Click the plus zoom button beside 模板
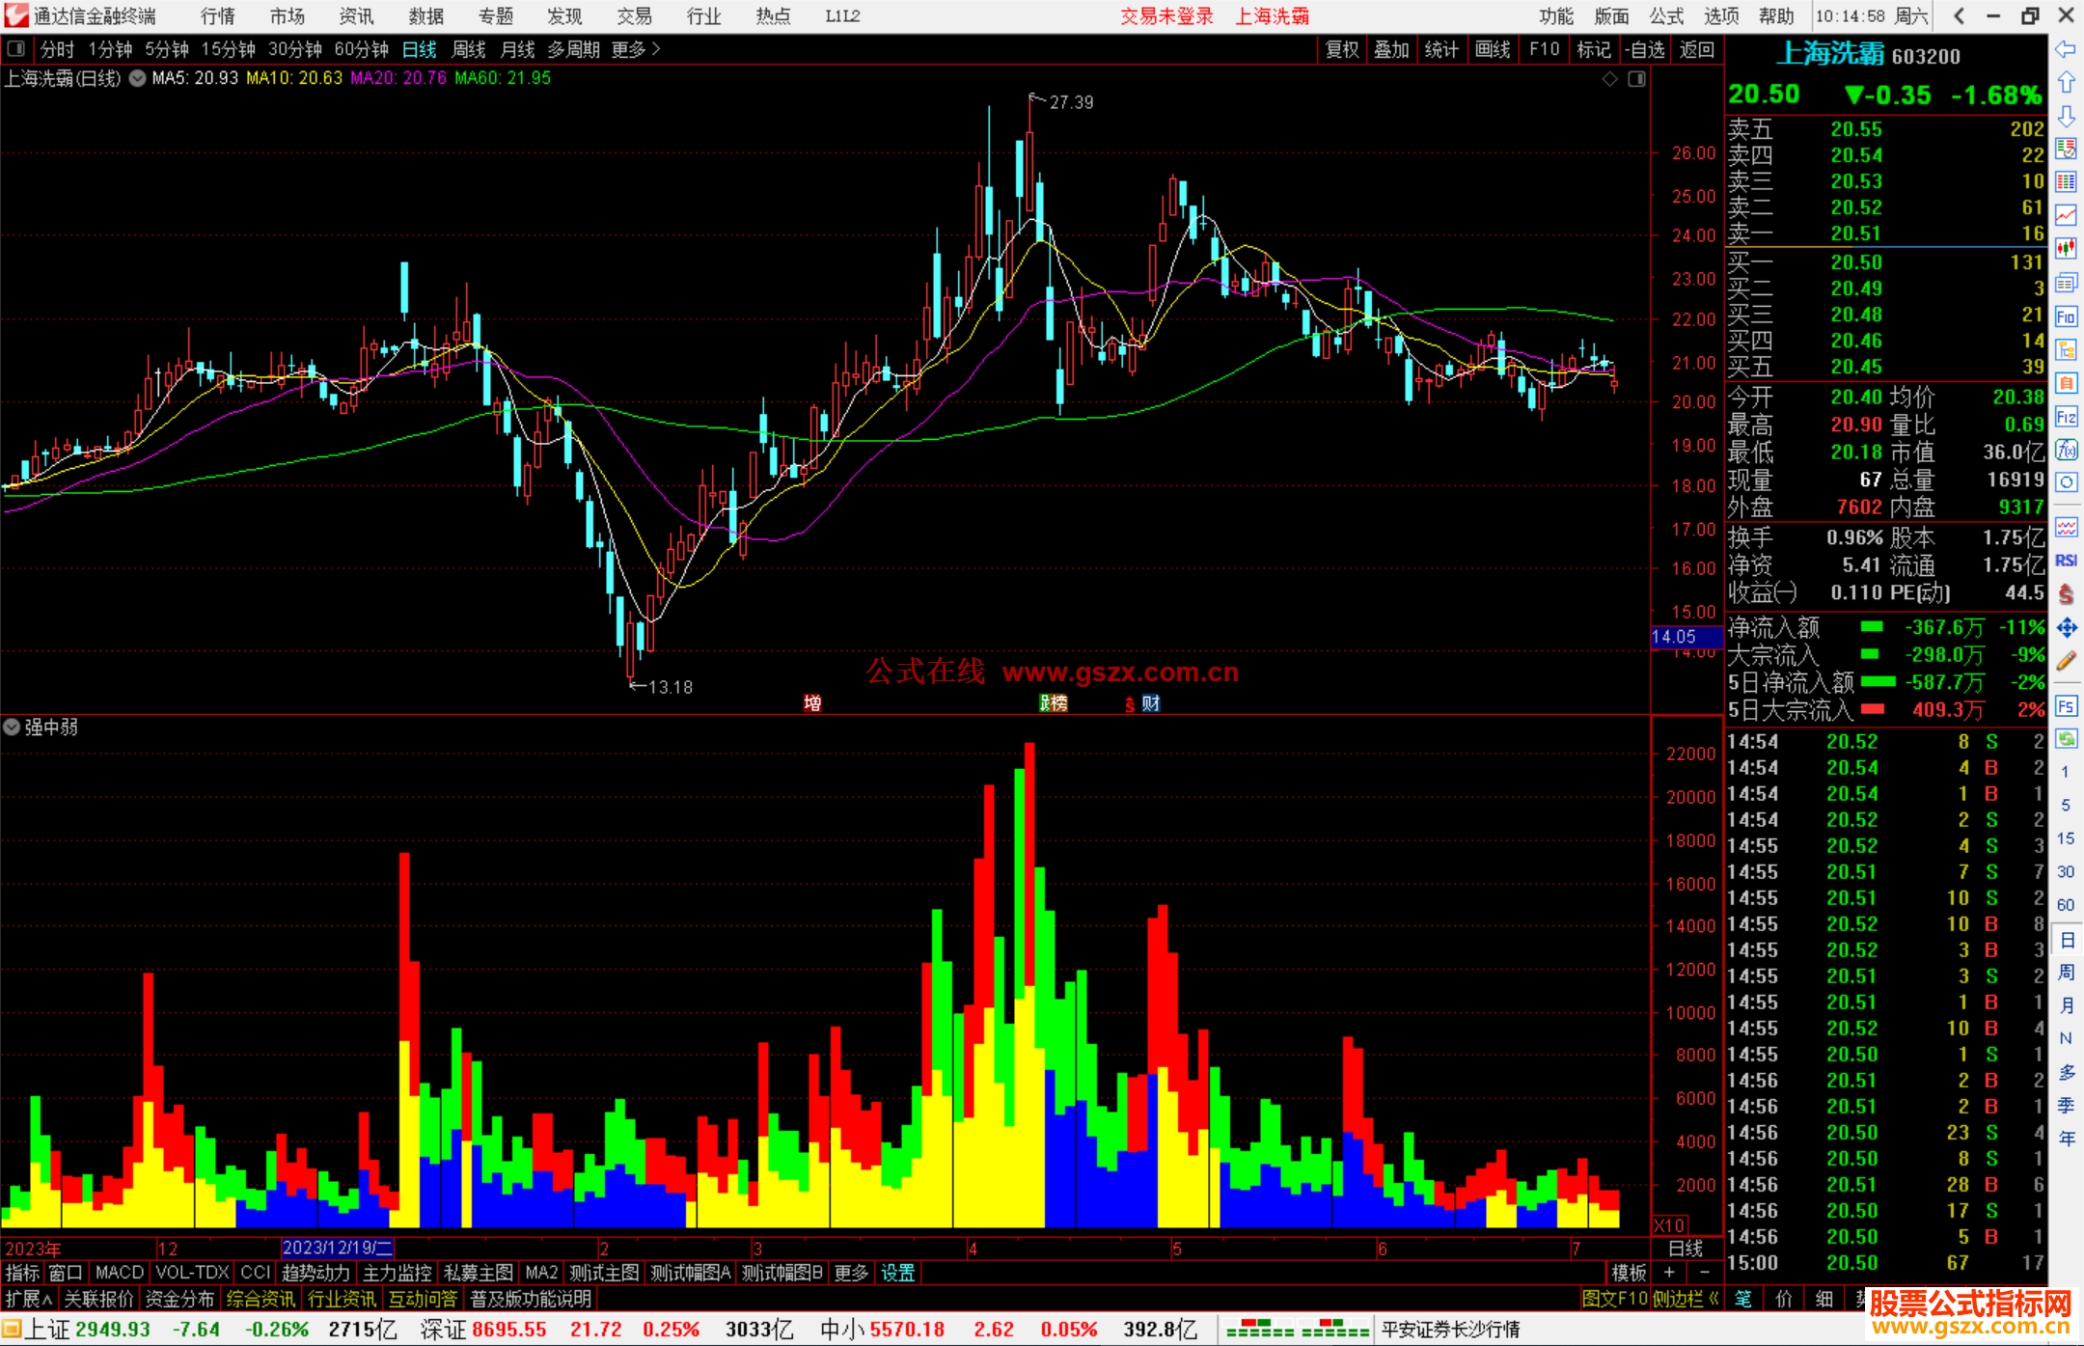This screenshot has height=1346, width=2084. [1669, 1273]
